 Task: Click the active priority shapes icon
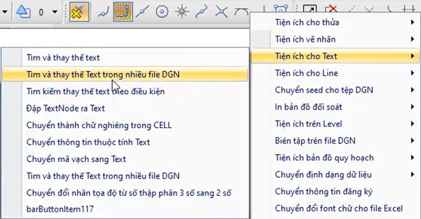point(24,12)
